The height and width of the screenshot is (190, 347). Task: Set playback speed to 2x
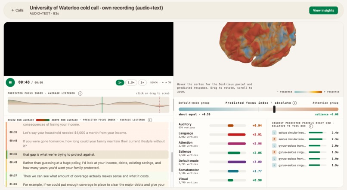click(x=143, y=82)
